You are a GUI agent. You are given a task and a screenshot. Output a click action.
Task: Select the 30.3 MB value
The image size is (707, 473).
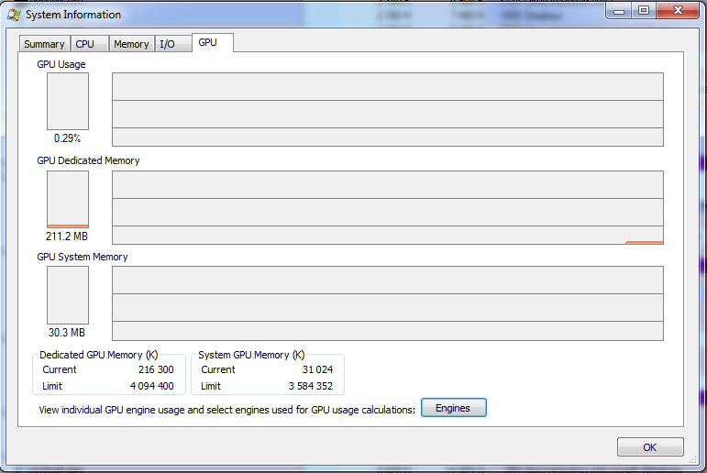click(67, 333)
